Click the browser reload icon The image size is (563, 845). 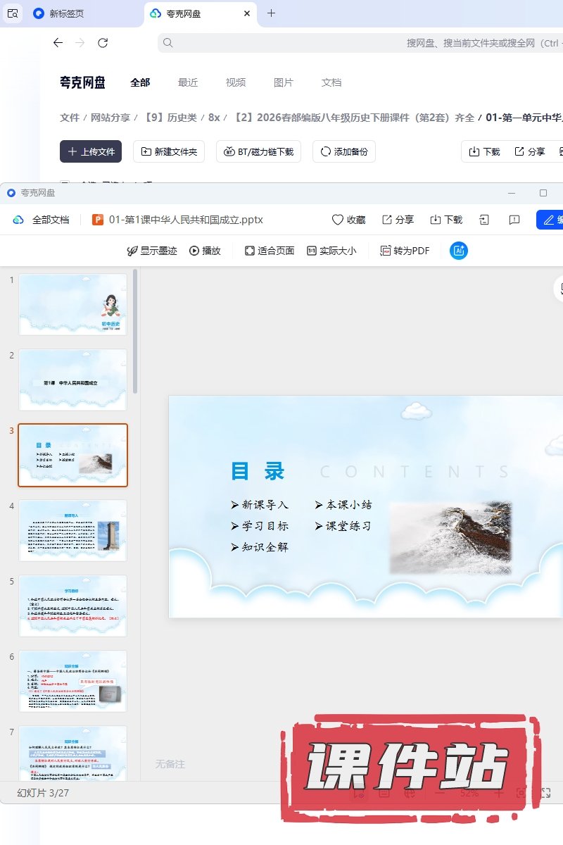click(x=103, y=43)
